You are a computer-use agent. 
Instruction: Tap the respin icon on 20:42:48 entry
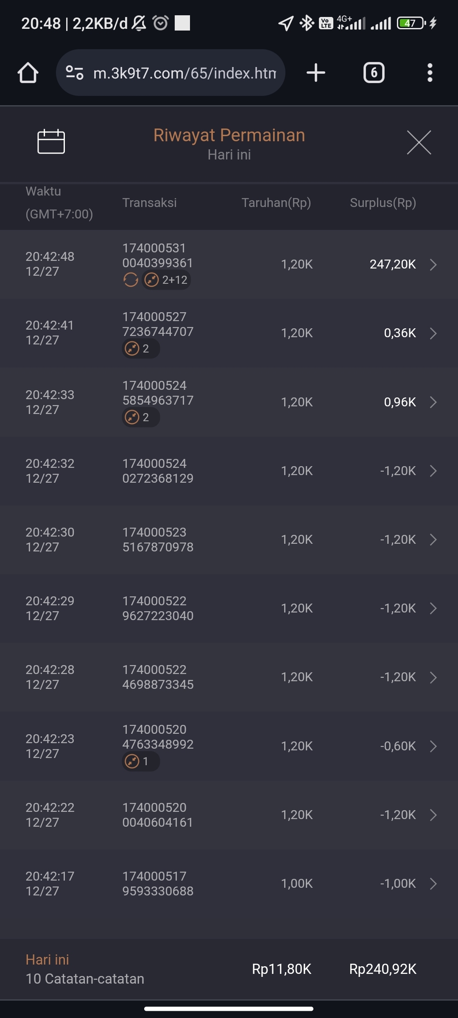pos(131,280)
